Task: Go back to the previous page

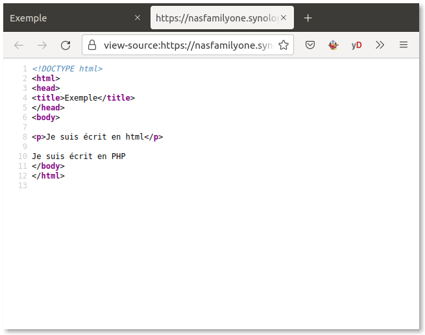Action: (19, 45)
